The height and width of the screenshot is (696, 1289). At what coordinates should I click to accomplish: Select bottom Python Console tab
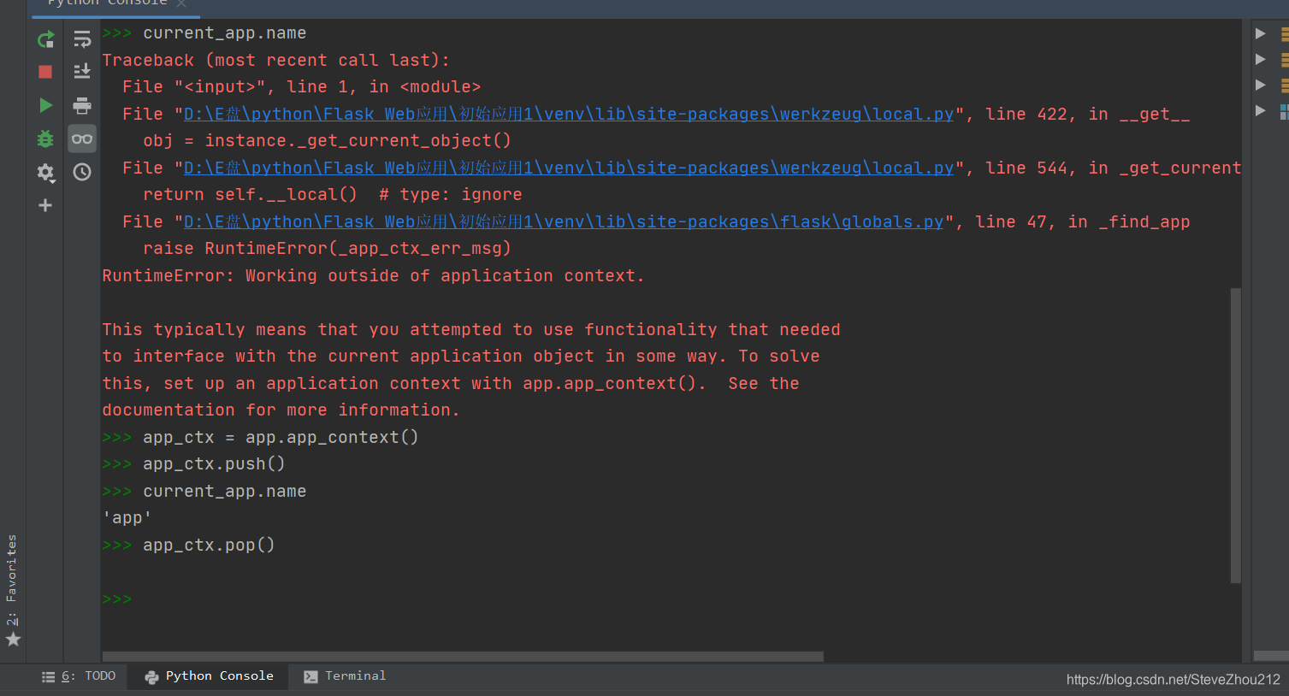pos(209,676)
